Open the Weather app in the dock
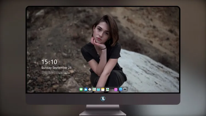The height and width of the screenshot is (116, 206). click(86, 89)
